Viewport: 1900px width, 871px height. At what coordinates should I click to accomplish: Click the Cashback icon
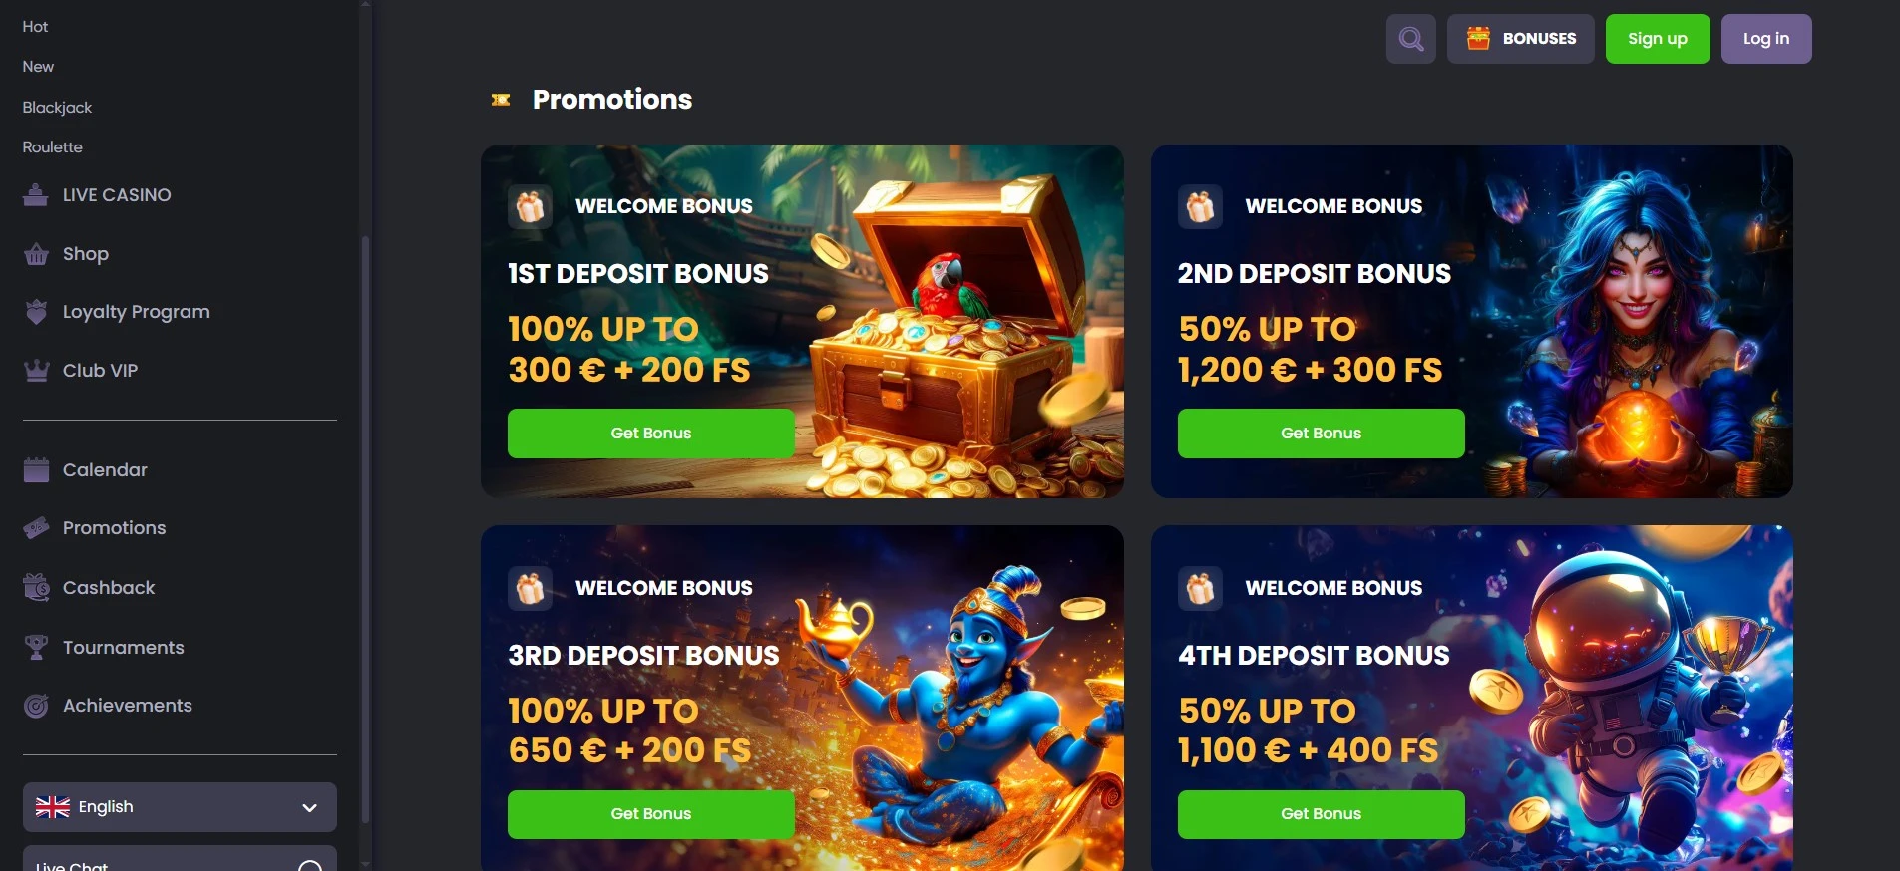[36, 588]
